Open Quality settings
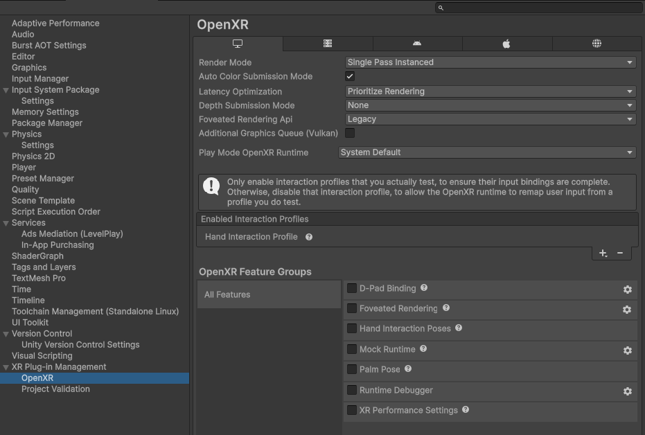Viewport: 645px width, 435px height. coord(26,190)
